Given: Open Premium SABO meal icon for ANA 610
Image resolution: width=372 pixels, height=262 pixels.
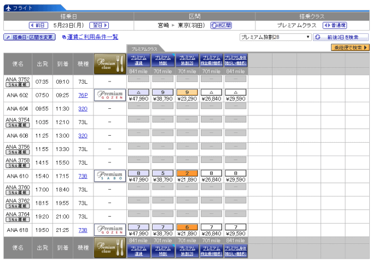Looking at the screenshot, I should (x=110, y=176).
